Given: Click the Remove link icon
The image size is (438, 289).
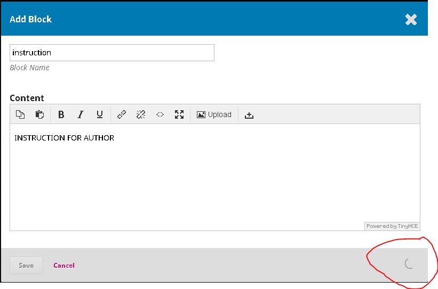Looking at the screenshot, I should [x=141, y=114].
